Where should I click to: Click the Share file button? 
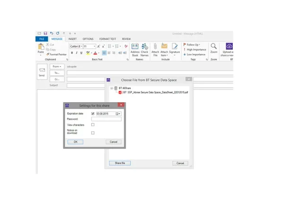(120, 163)
